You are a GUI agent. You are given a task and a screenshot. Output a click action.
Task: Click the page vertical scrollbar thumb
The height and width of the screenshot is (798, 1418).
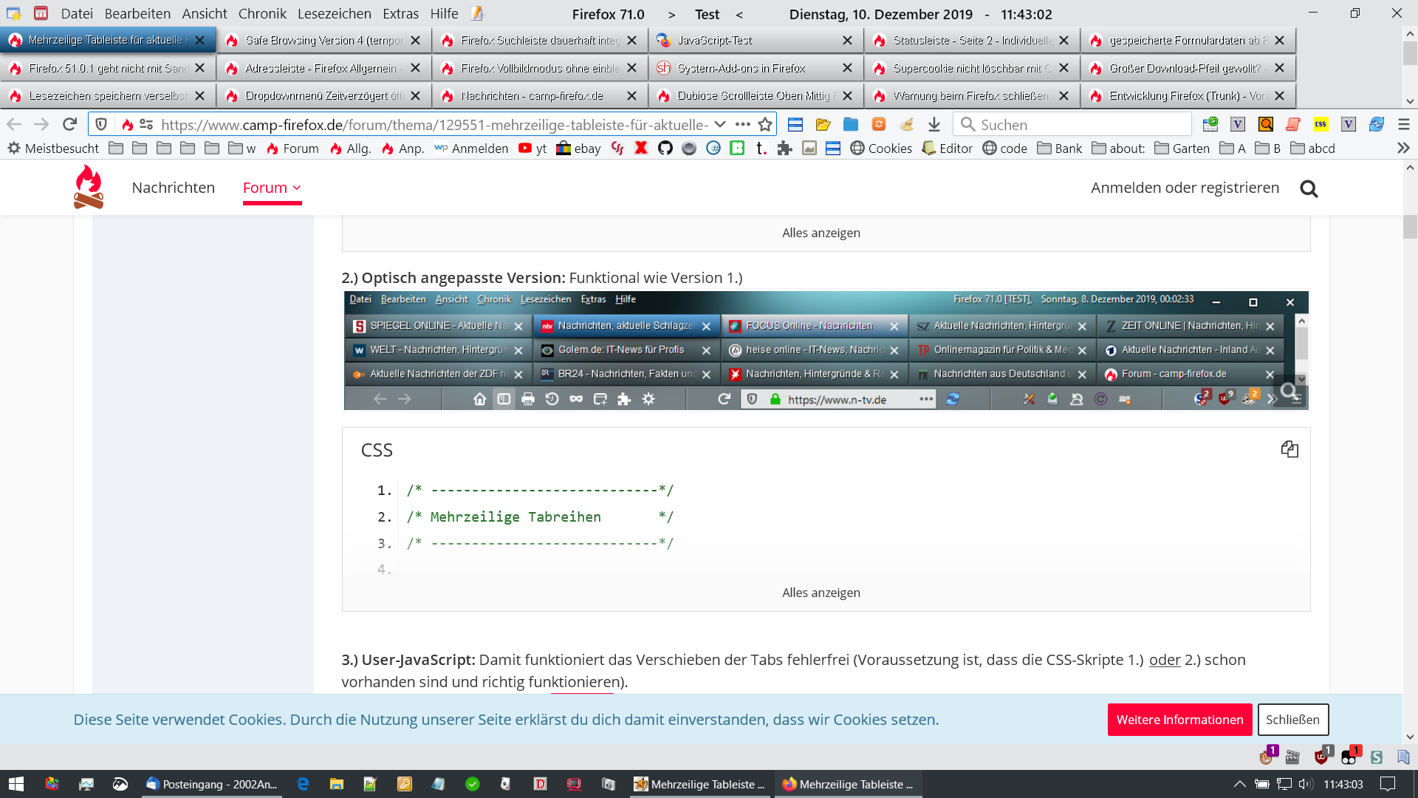click(x=1410, y=227)
